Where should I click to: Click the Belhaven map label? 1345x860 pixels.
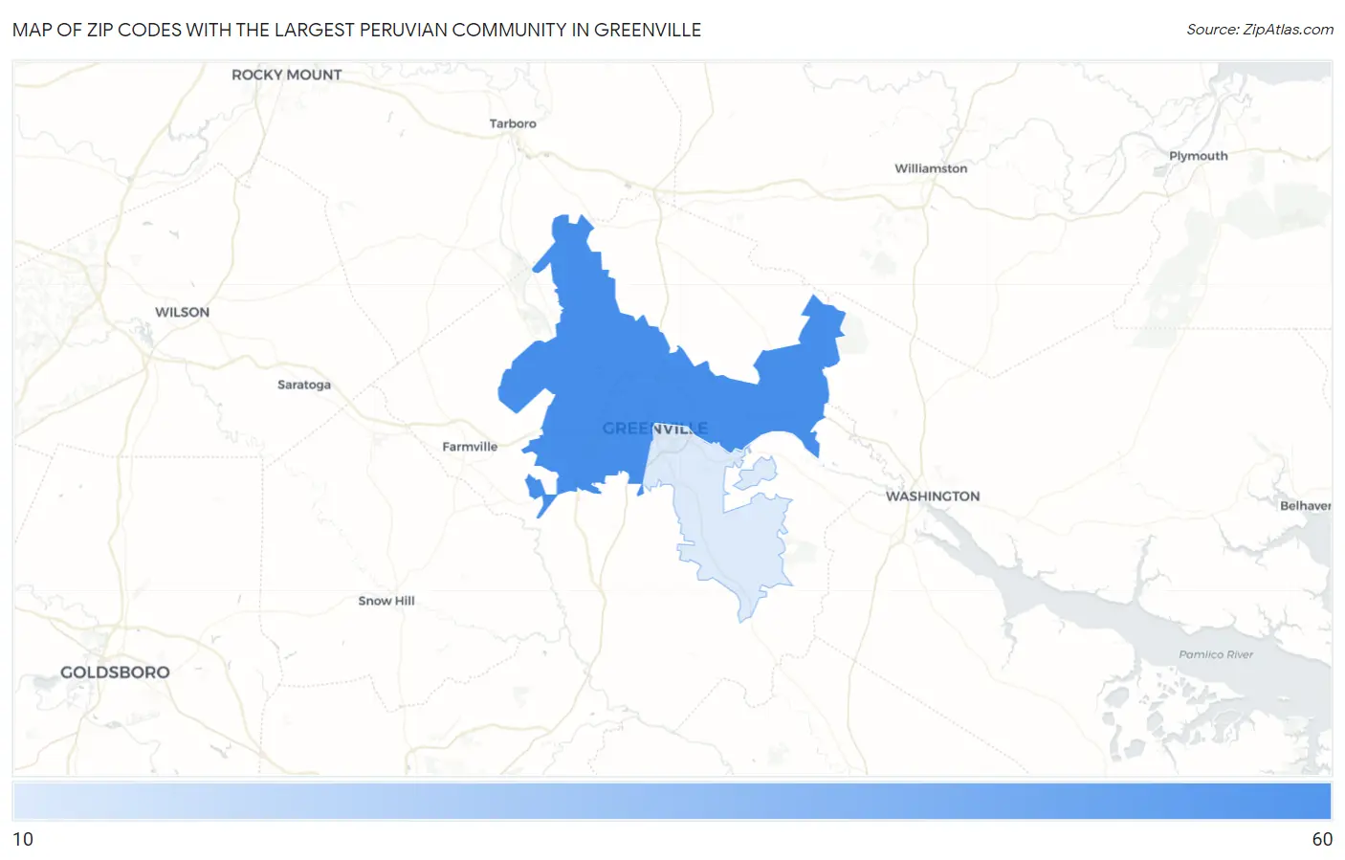1306,506
